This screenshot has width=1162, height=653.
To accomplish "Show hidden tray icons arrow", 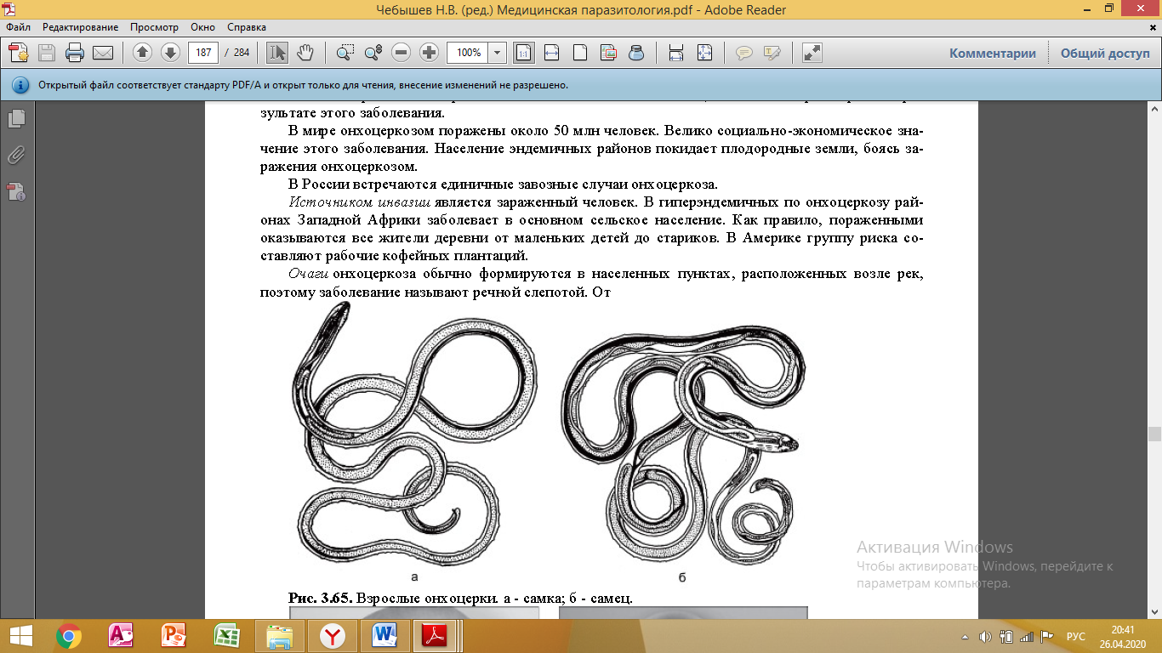I will point(965,636).
